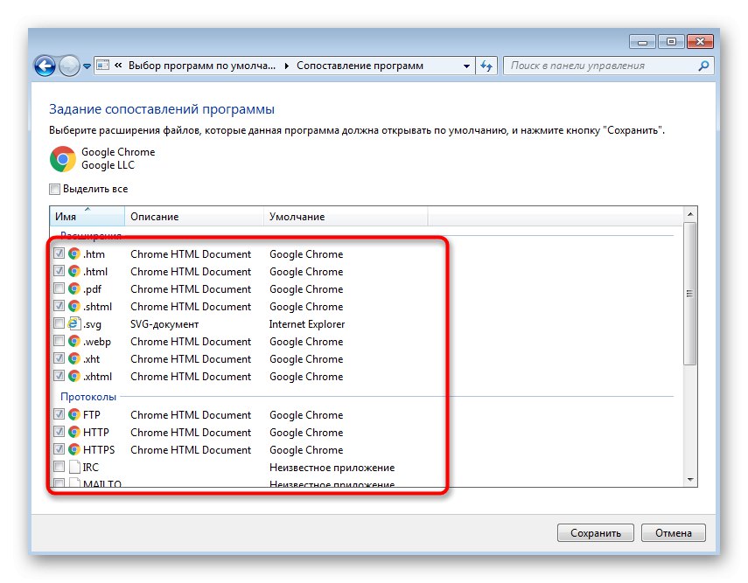748x583 pixels.
Task: Click the Internet Explorer icon for .svg
Action: pyautogui.click(x=74, y=324)
